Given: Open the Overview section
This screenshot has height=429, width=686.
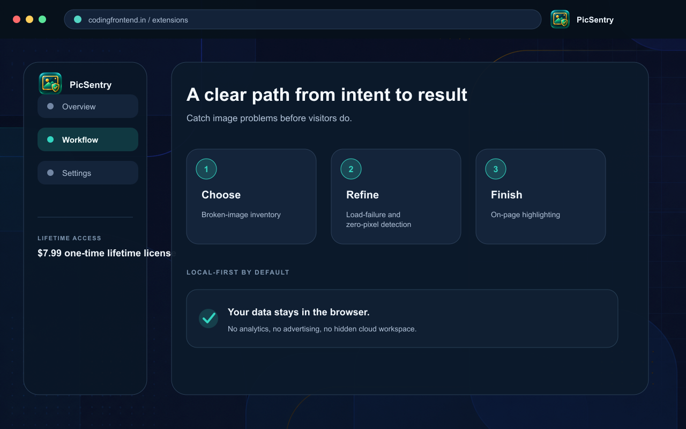Looking at the screenshot, I should pos(88,106).
